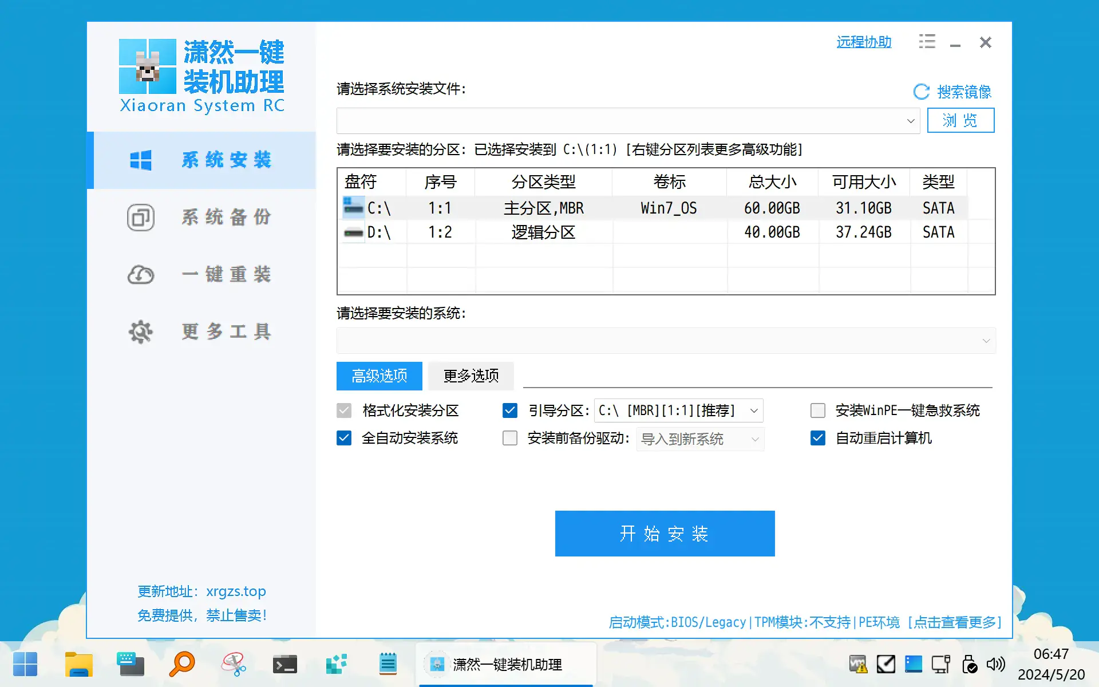Viewport: 1099px width, 687px height.
Task: Click the 开始安装 button
Action: [x=664, y=534]
